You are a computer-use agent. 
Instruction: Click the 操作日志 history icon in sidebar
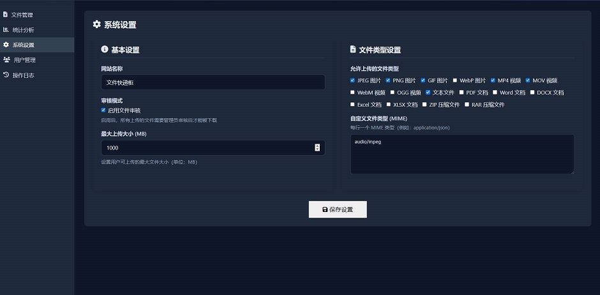(x=6, y=75)
